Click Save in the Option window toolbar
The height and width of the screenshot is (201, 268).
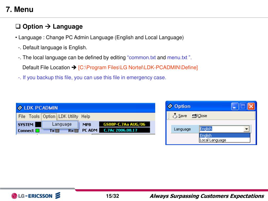(x=180, y=116)
